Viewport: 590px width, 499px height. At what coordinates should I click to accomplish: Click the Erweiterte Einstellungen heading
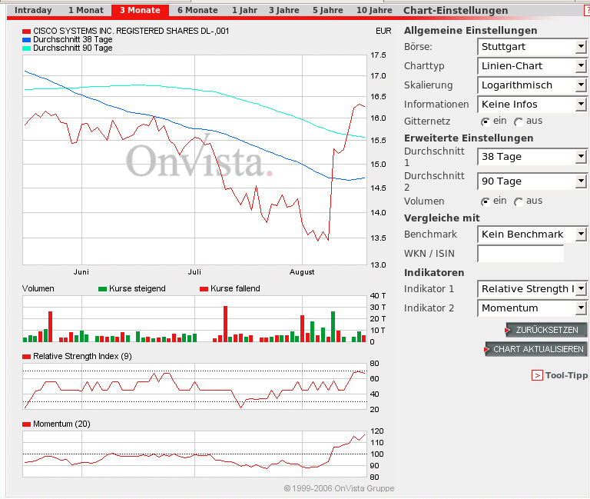click(x=469, y=138)
